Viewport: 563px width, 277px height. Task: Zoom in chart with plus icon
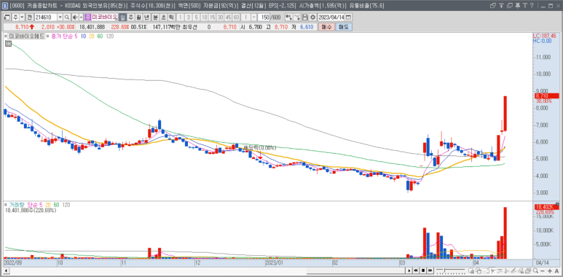point(549,270)
